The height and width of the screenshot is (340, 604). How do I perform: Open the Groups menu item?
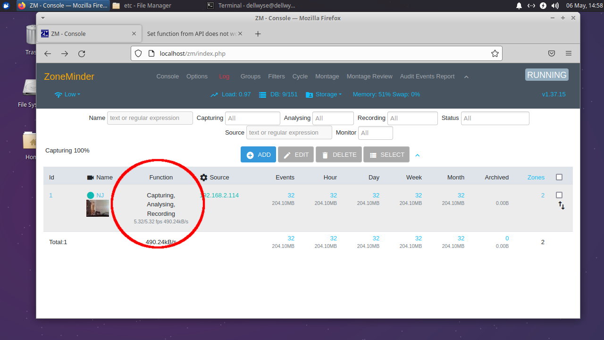251,76
